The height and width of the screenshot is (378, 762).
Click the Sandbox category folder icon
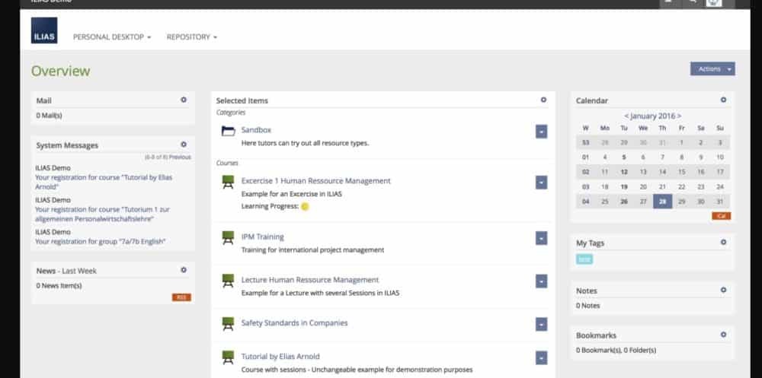click(228, 132)
